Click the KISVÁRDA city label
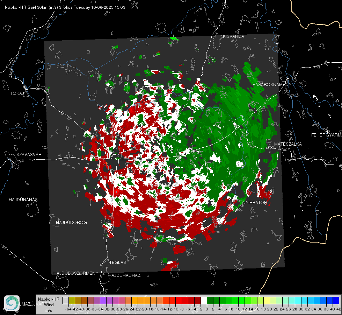This screenshot has width=342, height=315. coord(233,36)
